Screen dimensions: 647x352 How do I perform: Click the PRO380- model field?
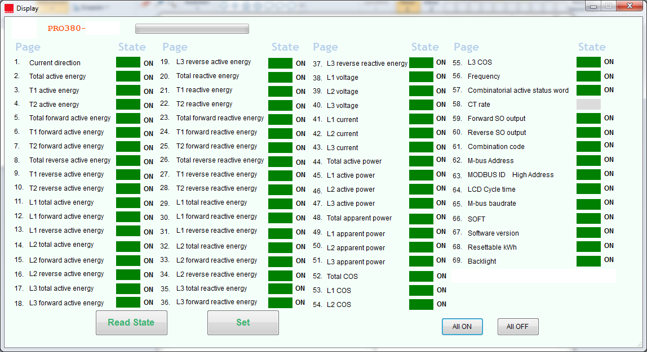click(66, 29)
